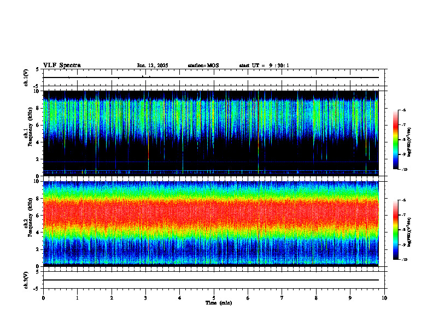433x334 pixels.
Task: Click the ch.2 PSD color scale bar
Action: click(x=395, y=230)
